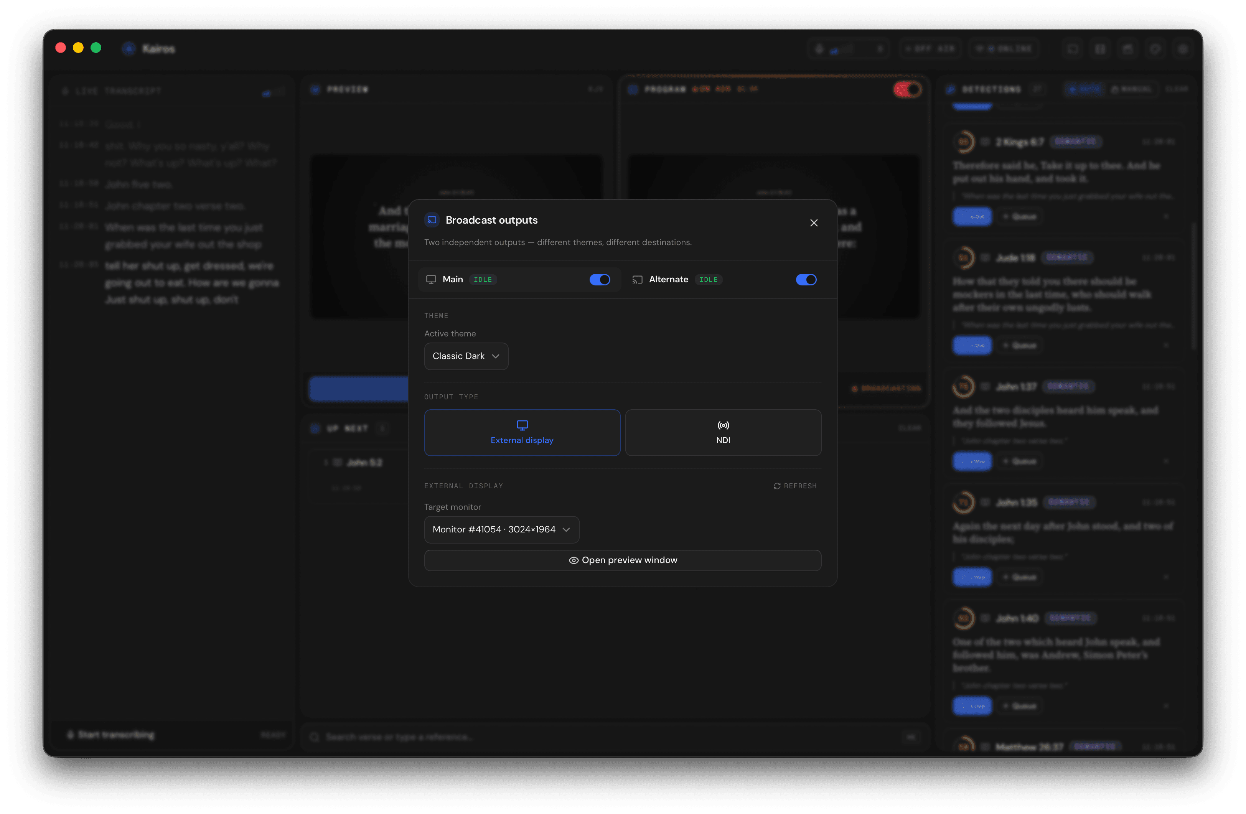Click CLEAR in the Up Next panel
The height and width of the screenshot is (814, 1246).
click(909, 428)
